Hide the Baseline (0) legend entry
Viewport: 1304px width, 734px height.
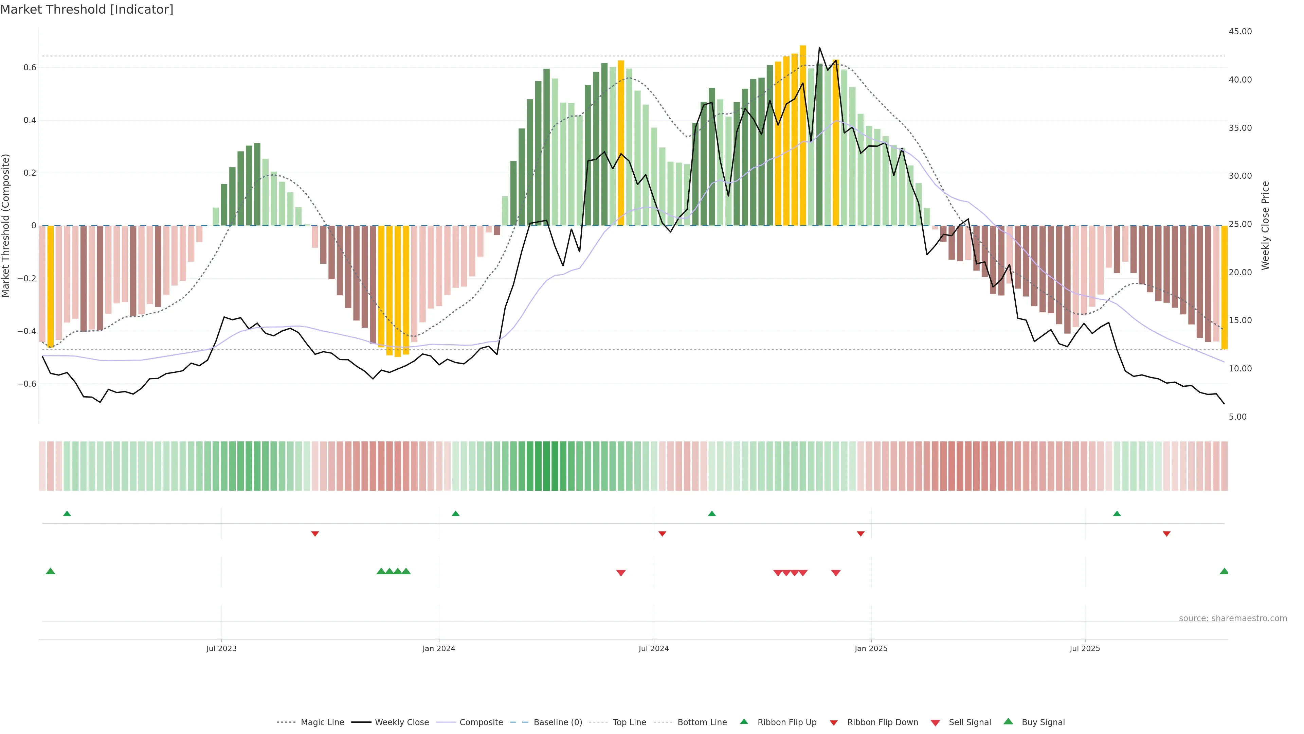pos(557,722)
